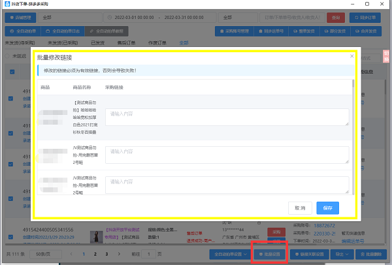Viewport: 392px width, 265px height.
Task: Click 取消 in the batch link dialog
Action: click(300, 208)
